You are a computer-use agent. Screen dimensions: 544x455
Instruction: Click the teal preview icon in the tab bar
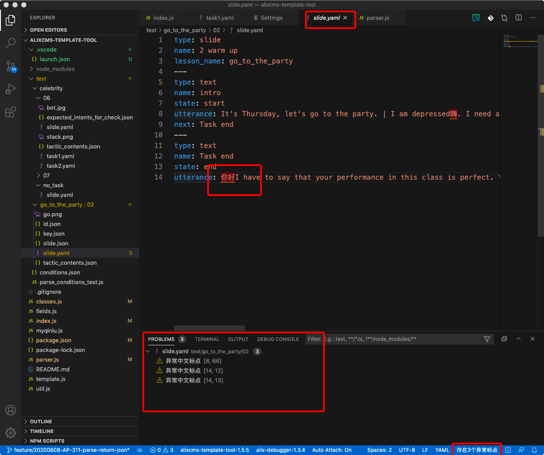click(x=476, y=17)
